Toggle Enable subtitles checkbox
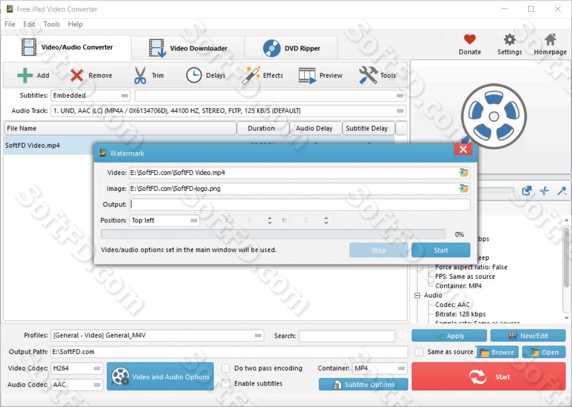This screenshot has height=407, width=572. pos(226,384)
